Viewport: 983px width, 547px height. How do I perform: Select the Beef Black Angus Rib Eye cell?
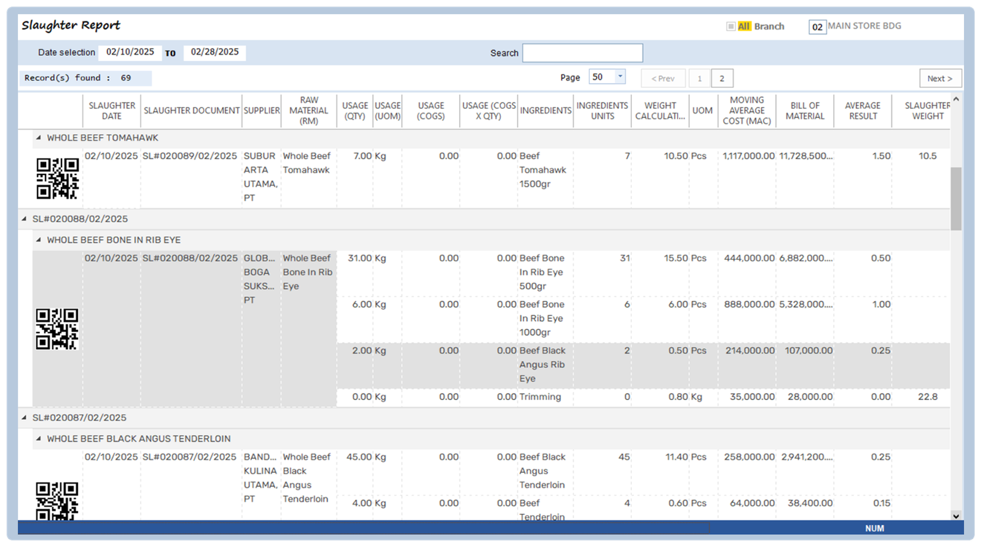[x=546, y=364]
